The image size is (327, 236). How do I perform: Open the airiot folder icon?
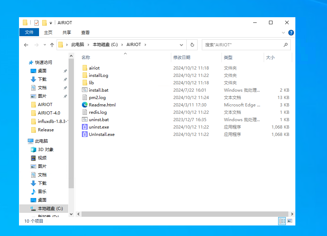tap(85, 68)
